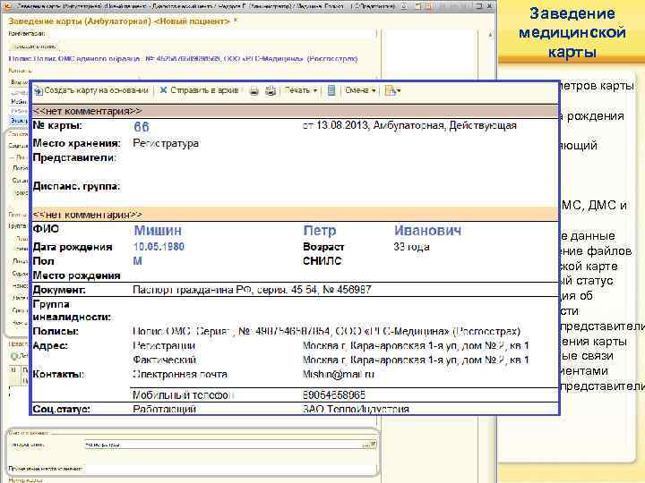The image size is (645, 483).
Task: Click age value '33 года'
Action: tap(412, 247)
